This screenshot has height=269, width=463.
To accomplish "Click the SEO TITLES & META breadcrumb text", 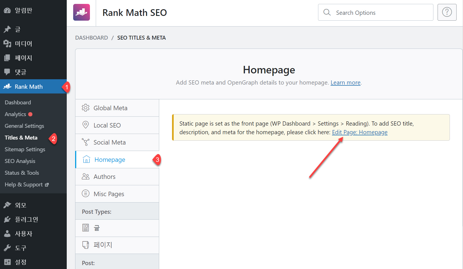I will pos(142,38).
